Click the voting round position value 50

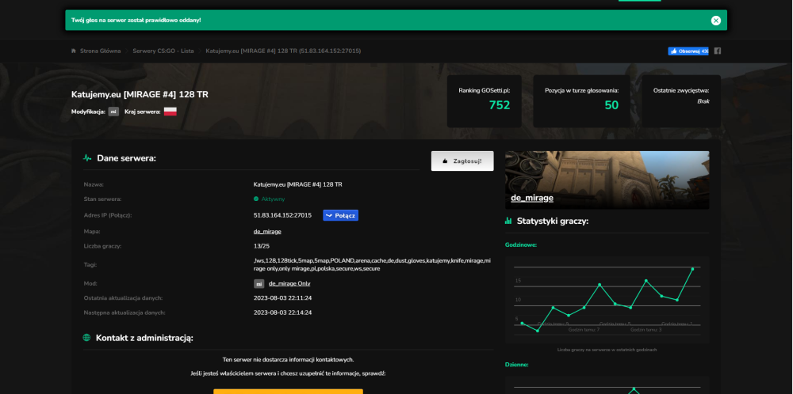[611, 105]
